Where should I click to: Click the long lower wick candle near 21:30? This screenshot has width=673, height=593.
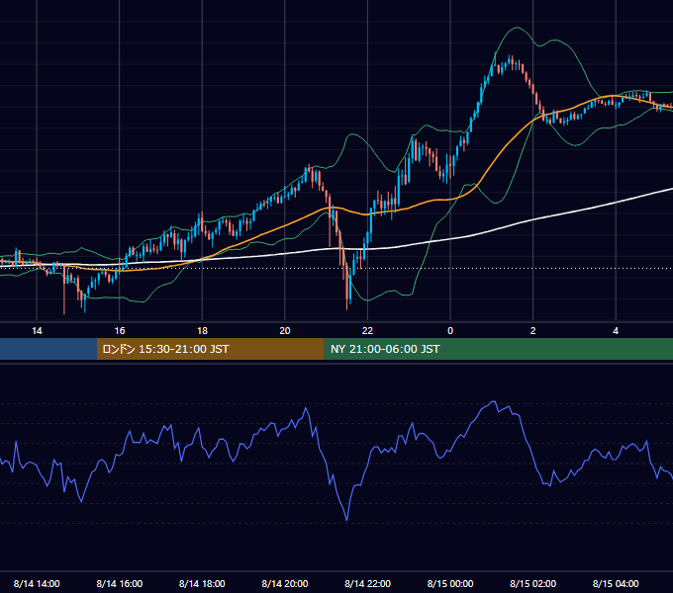[346, 287]
